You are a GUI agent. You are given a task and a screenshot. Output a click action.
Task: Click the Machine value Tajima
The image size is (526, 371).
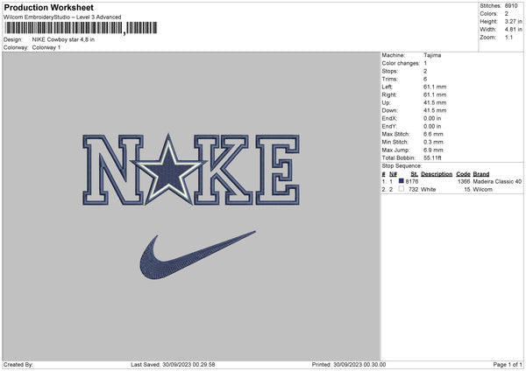[432, 55]
